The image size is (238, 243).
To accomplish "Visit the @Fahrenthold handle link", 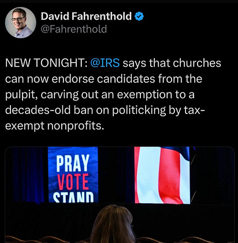I will pyautogui.click(x=74, y=29).
